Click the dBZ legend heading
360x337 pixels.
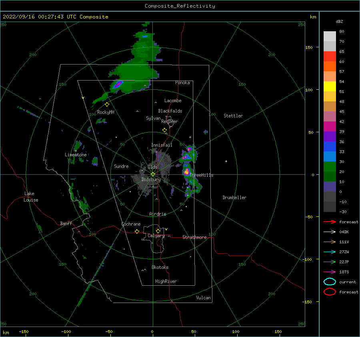tap(339, 21)
